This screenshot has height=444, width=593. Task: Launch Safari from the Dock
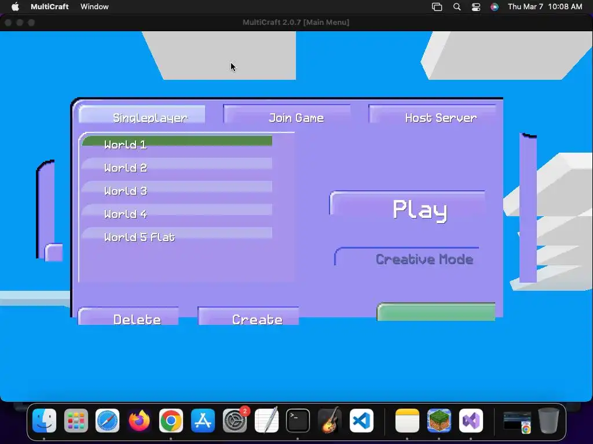click(107, 421)
